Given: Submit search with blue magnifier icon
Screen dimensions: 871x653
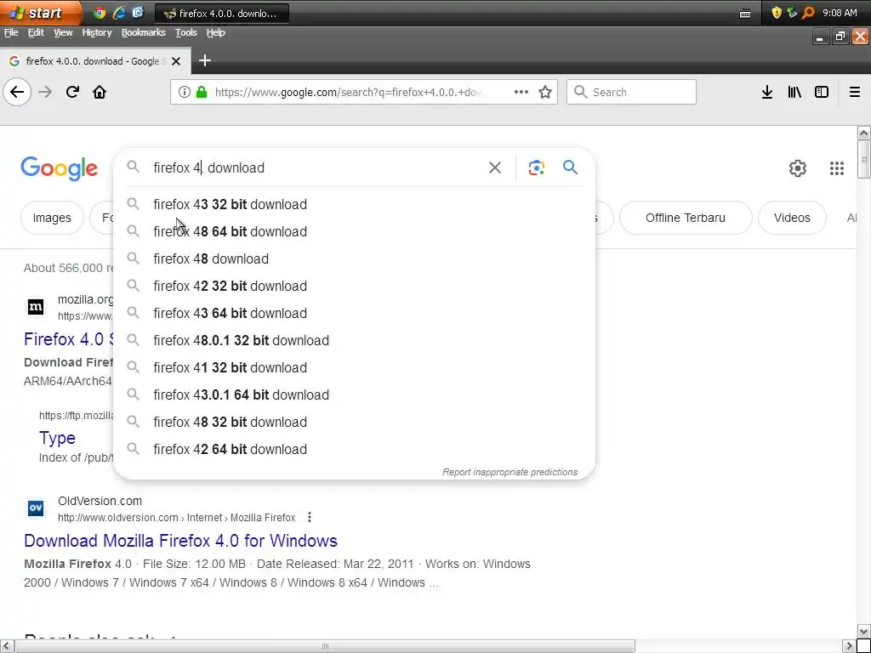Looking at the screenshot, I should coord(571,168).
